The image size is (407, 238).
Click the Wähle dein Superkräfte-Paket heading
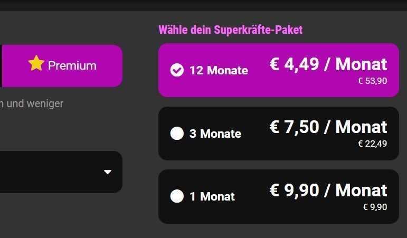[x=231, y=30]
